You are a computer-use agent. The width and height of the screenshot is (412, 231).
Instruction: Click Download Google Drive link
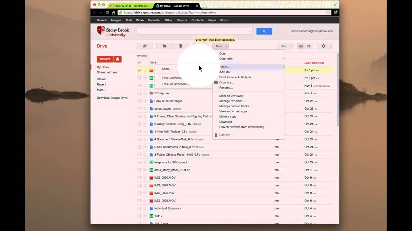tap(112, 98)
